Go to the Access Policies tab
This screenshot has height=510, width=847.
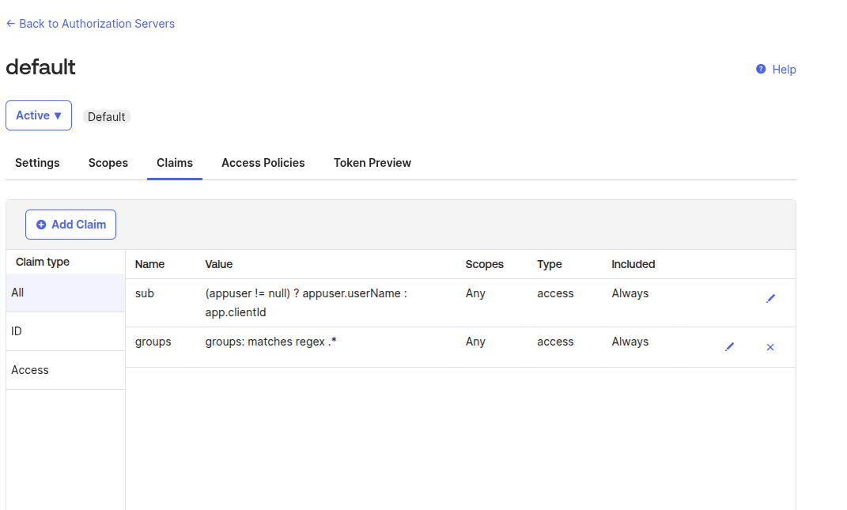[x=263, y=163]
